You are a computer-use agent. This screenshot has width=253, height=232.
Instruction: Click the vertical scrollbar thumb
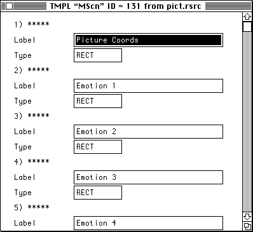pyautogui.click(x=247, y=26)
